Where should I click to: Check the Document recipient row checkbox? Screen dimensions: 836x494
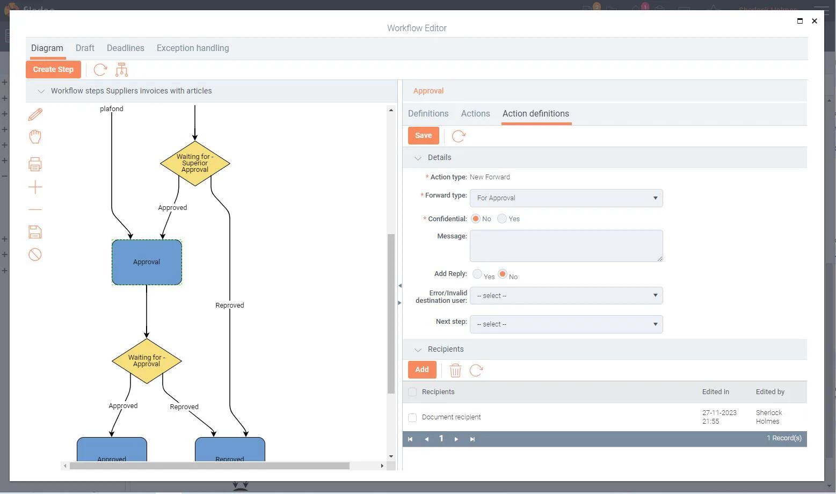click(412, 418)
